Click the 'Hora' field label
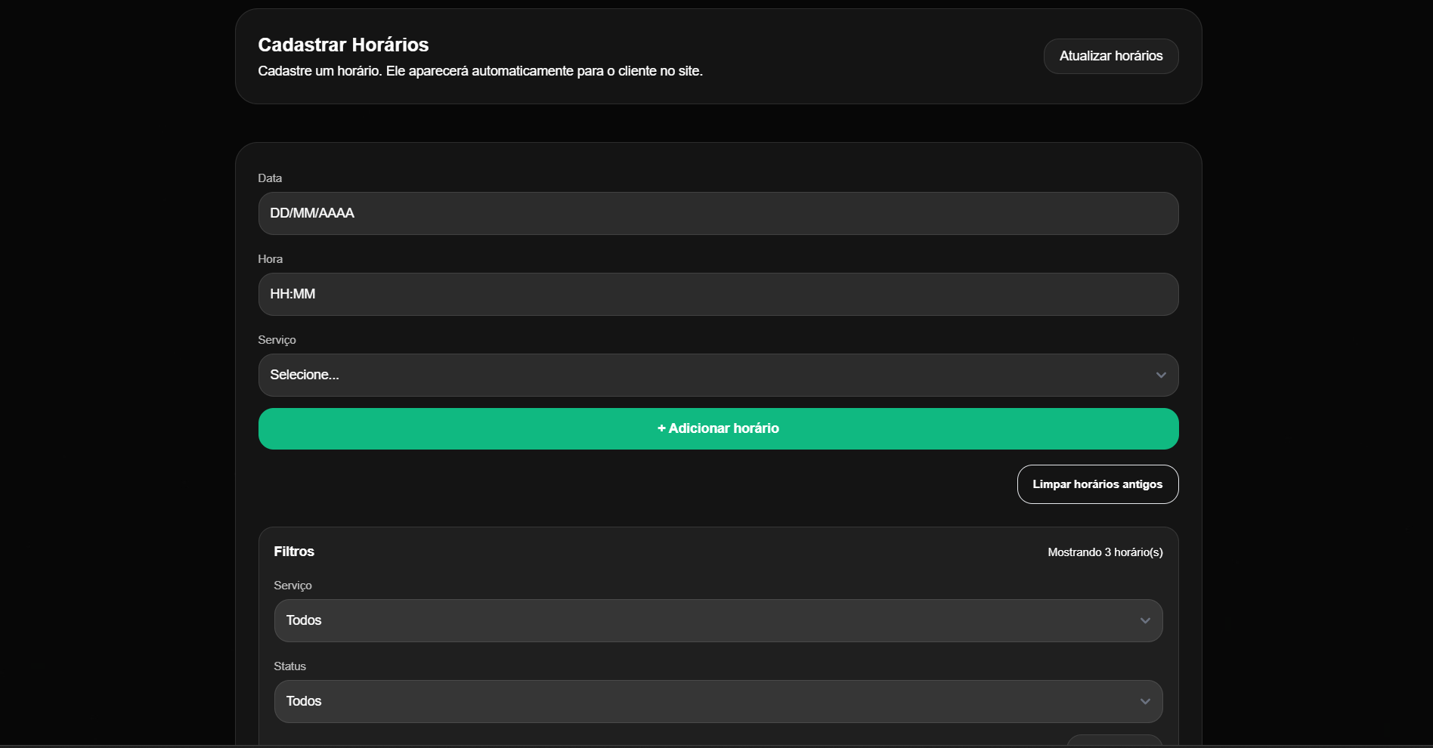This screenshot has height=748, width=1433. click(x=270, y=259)
